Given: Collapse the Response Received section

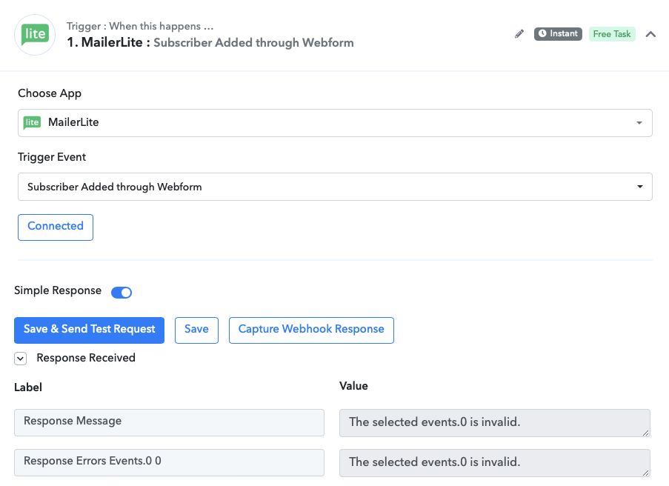Looking at the screenshot, I should click(x=21, y=359).
